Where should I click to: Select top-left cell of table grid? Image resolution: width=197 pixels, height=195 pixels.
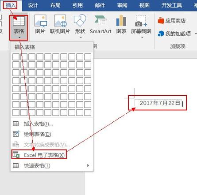click(16, 57)
